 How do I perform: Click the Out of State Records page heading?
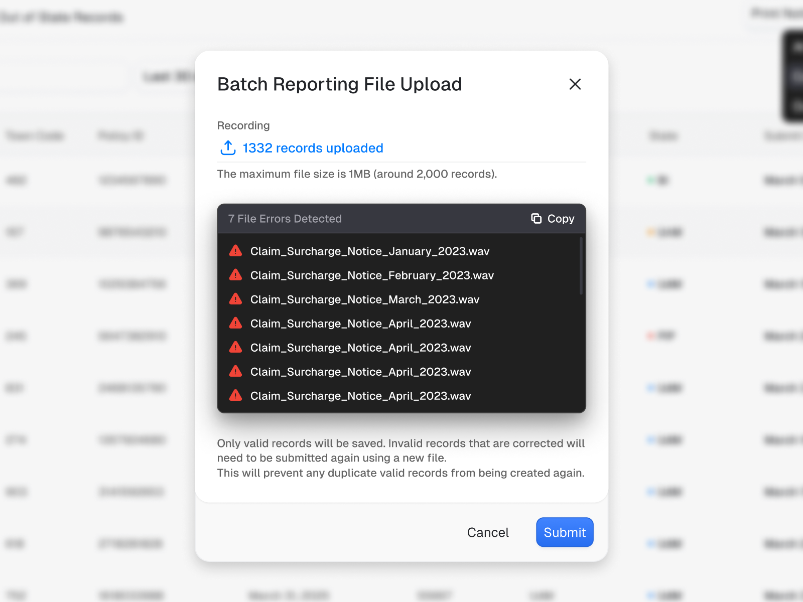[62, 17]
